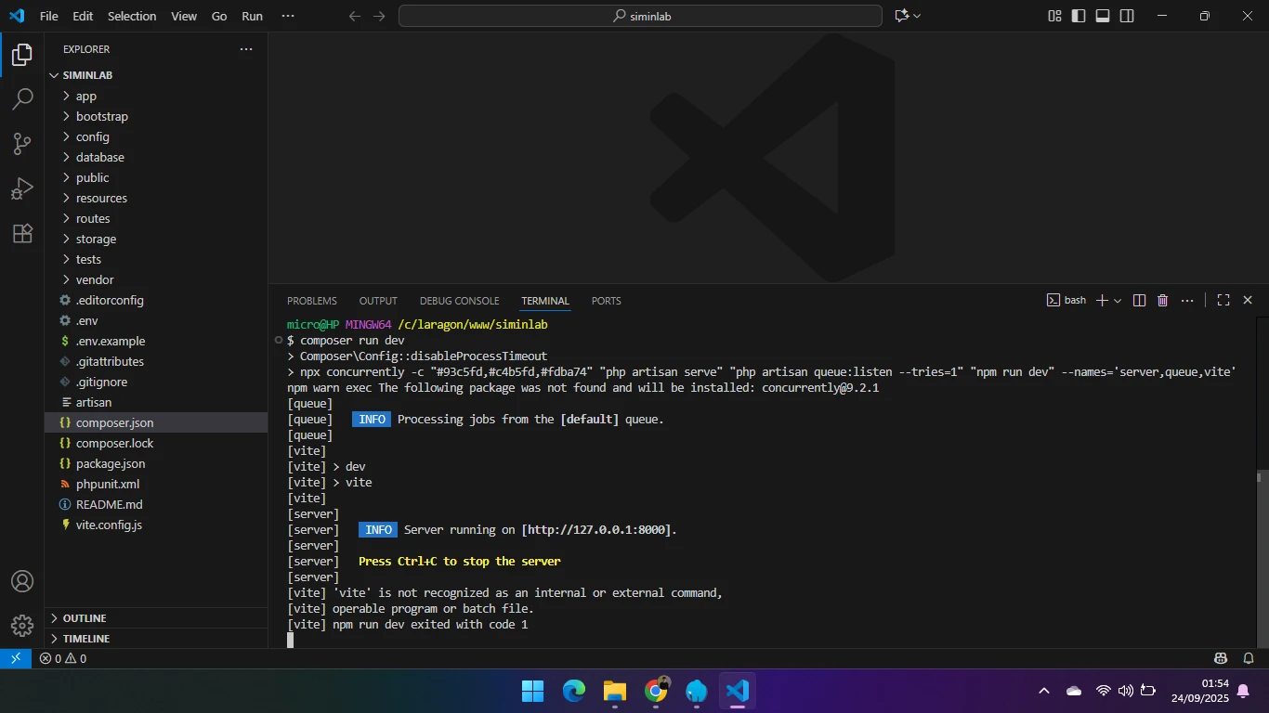Click the siminlab command center search box

coord(640,16)
